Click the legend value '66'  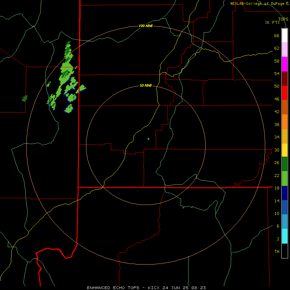(x=277, y=36)
